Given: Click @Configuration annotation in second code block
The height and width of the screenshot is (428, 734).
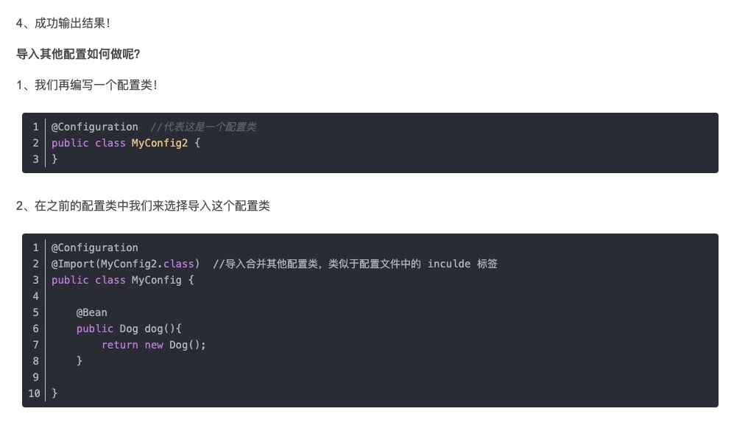Looking at the screenshot, I should [94, 248].
